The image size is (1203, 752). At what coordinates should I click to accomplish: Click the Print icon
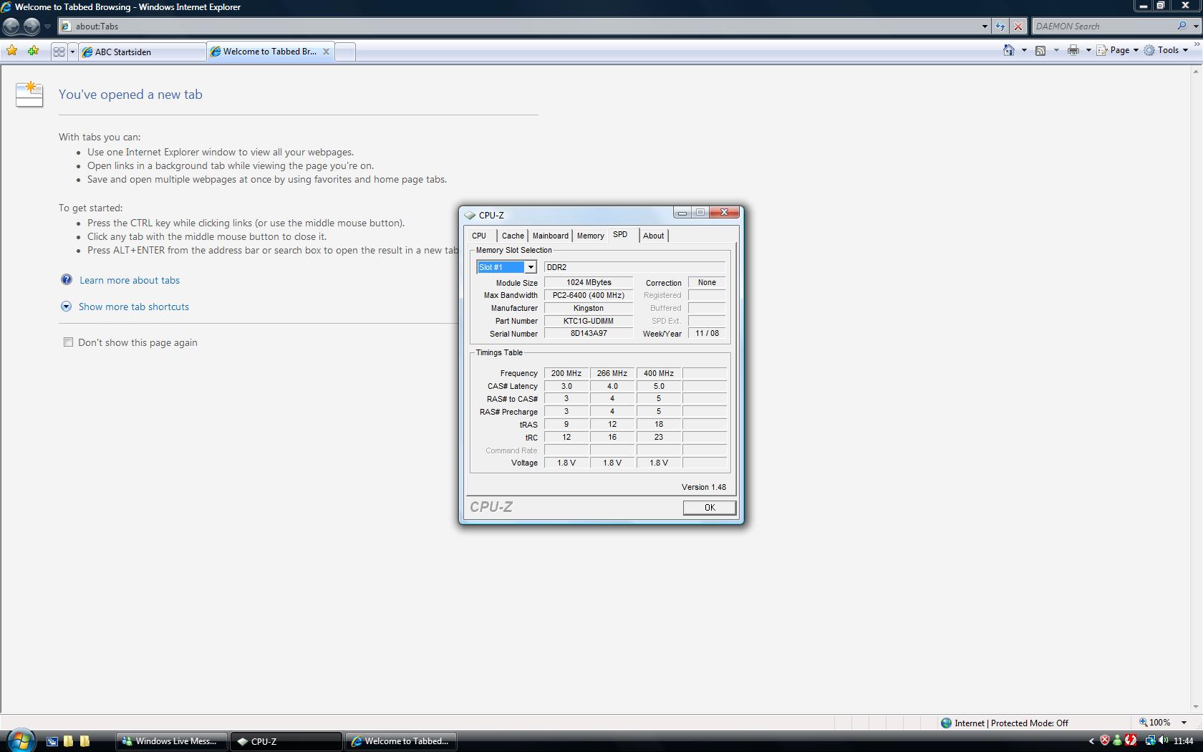coord(1073,50)
